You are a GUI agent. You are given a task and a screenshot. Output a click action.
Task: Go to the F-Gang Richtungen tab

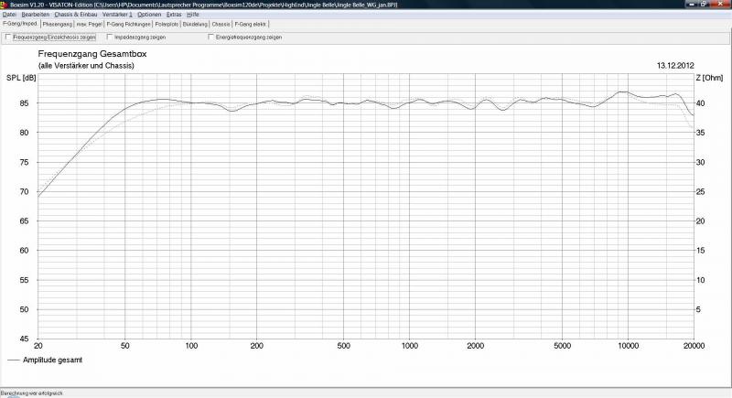(128, 24)
